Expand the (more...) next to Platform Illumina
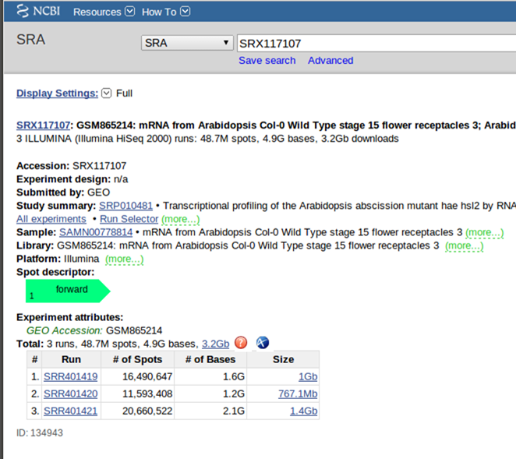The image size is (516, 459). pos(125,260)
